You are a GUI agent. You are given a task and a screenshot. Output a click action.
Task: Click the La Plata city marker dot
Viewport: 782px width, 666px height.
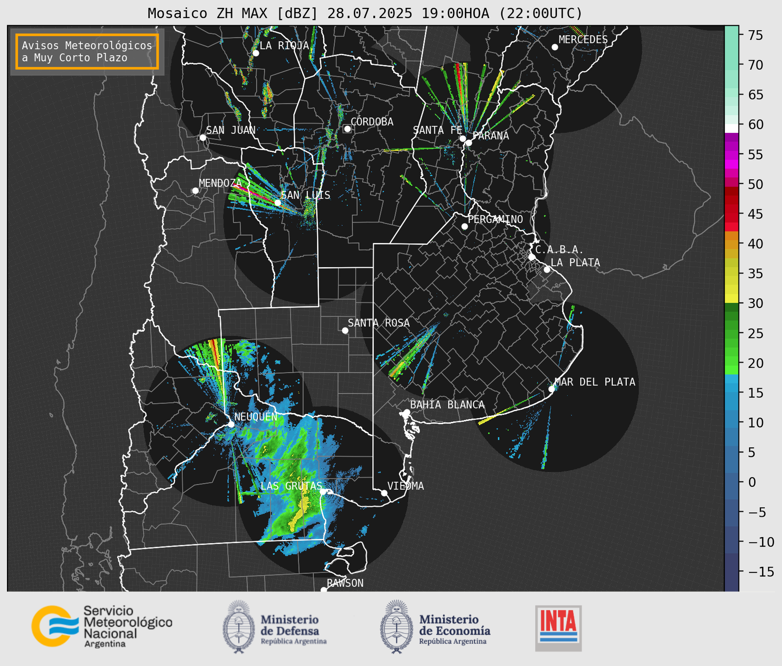[547, 270]
